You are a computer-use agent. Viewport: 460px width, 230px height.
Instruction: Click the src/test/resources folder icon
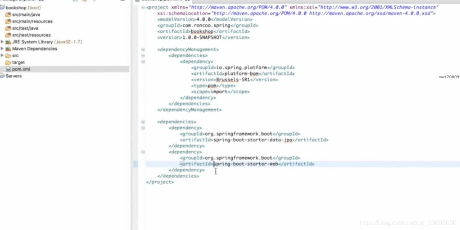pos(8,35)
